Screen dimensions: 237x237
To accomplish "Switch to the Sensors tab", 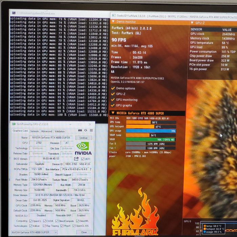I will point(35,131).
